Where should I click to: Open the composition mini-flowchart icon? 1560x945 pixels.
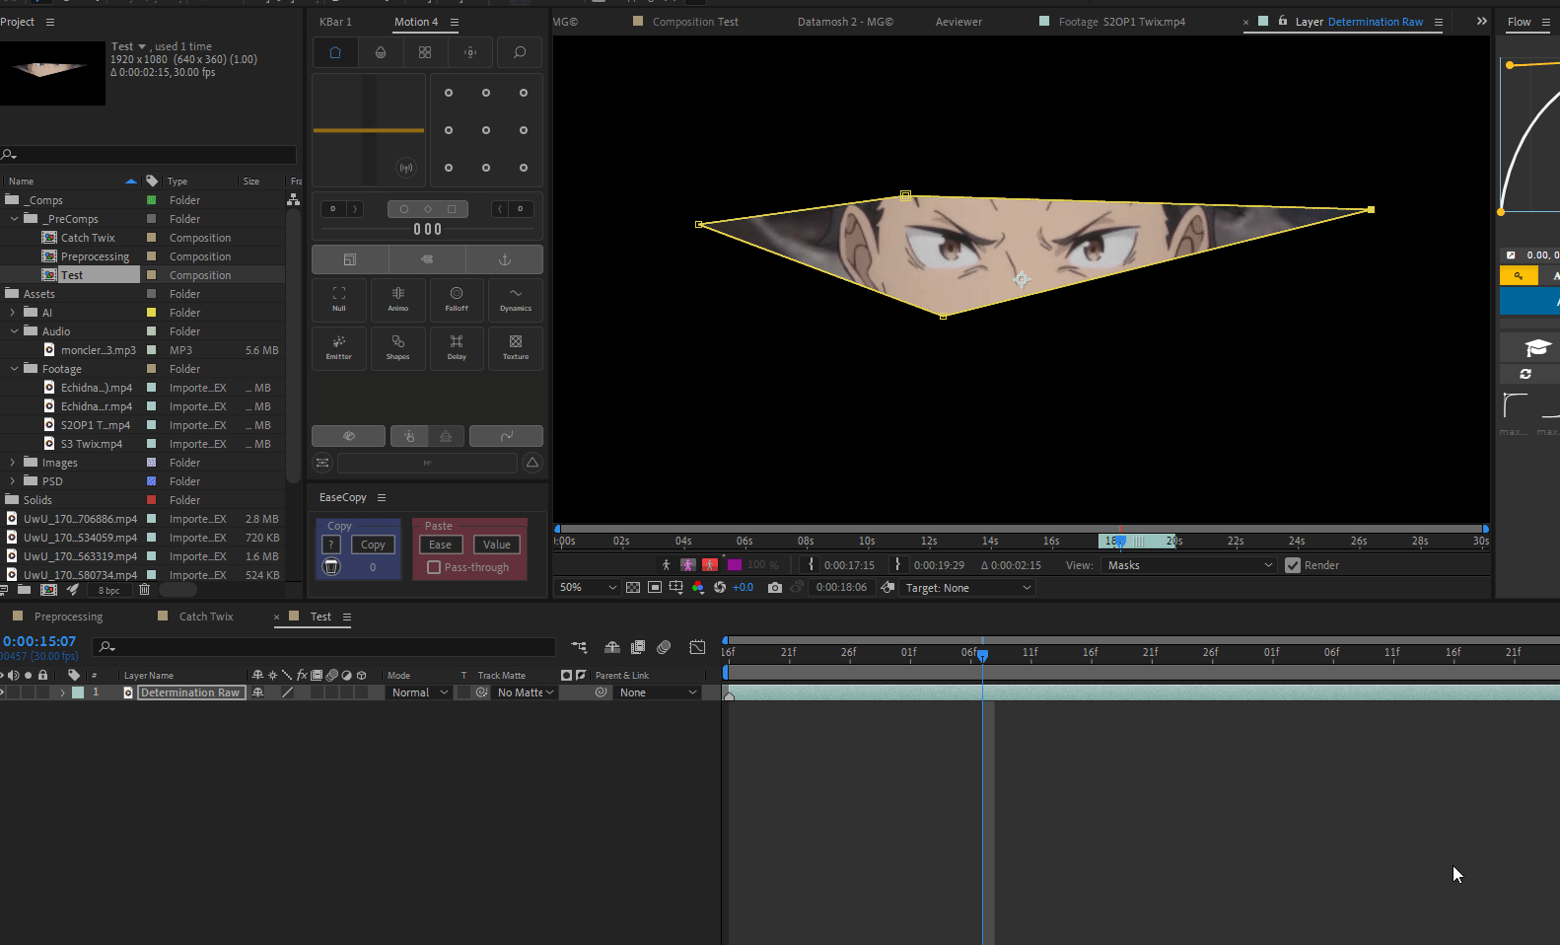click(x=579, y=647)
